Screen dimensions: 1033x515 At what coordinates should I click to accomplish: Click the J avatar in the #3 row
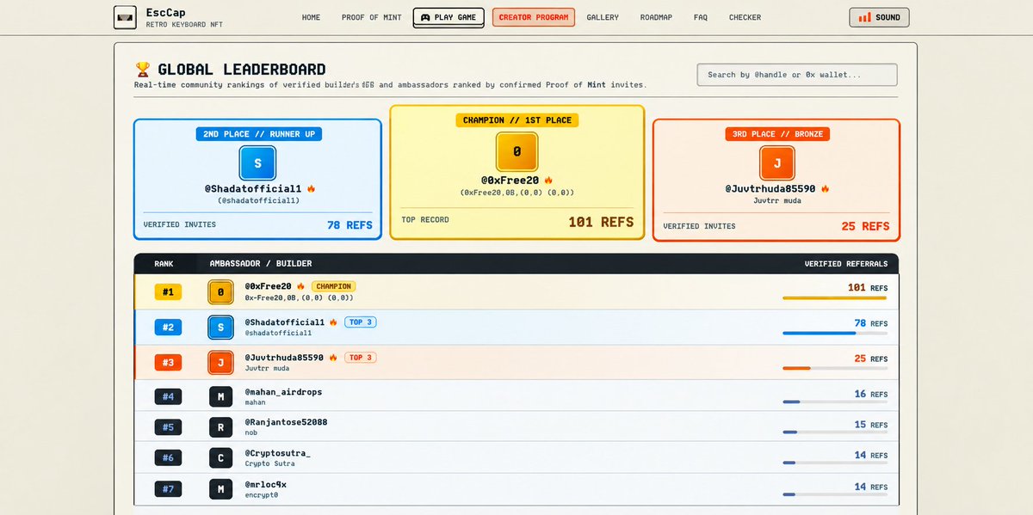[220, 363]
